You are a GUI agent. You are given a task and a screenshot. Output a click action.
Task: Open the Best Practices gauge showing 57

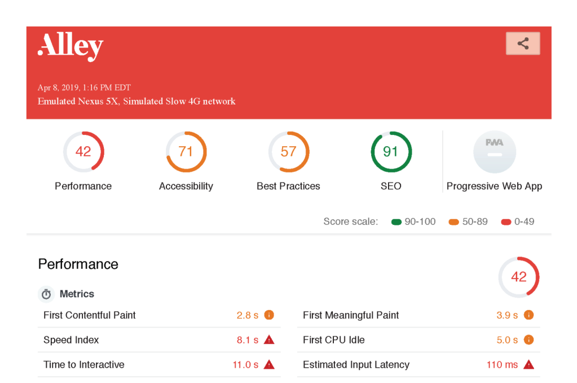point(289,151)
